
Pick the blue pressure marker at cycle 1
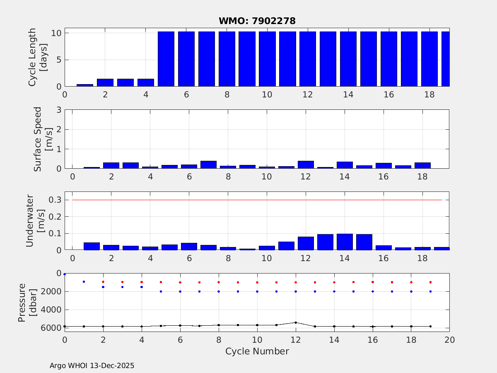(x=84, y=282)
